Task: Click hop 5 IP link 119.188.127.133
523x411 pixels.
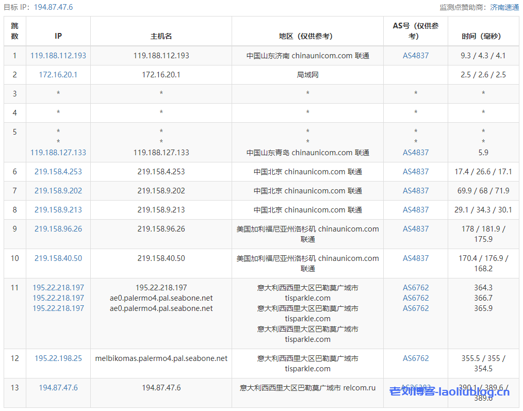Action: pyautogui.click(x=58, y=153)
